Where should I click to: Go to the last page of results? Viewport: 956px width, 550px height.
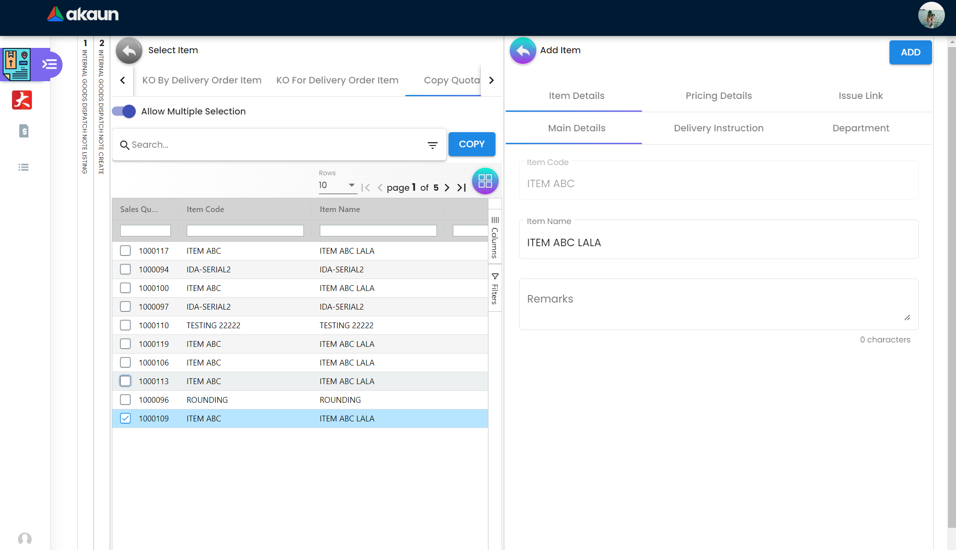(x=461, y=188)
